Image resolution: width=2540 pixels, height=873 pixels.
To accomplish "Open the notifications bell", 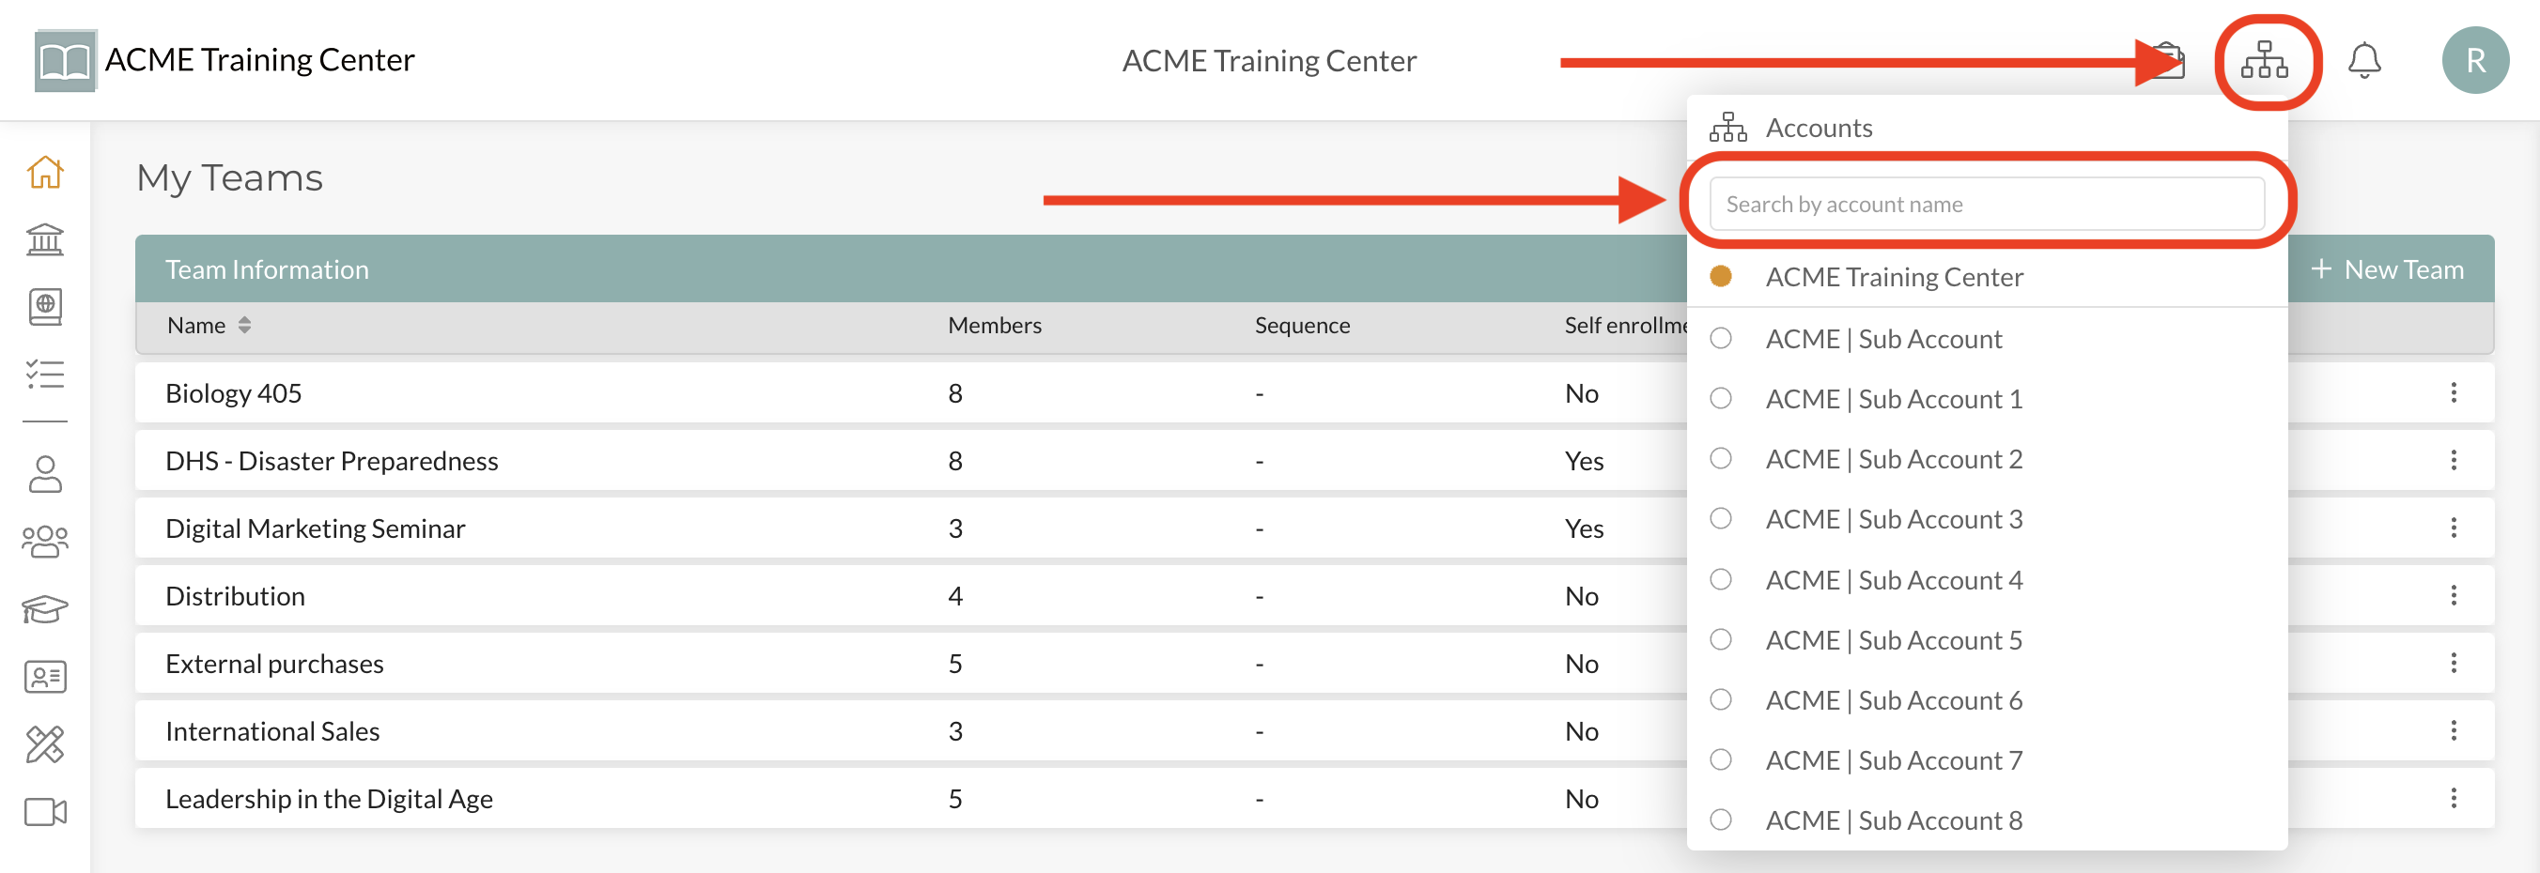I will tap(2363, 61).
